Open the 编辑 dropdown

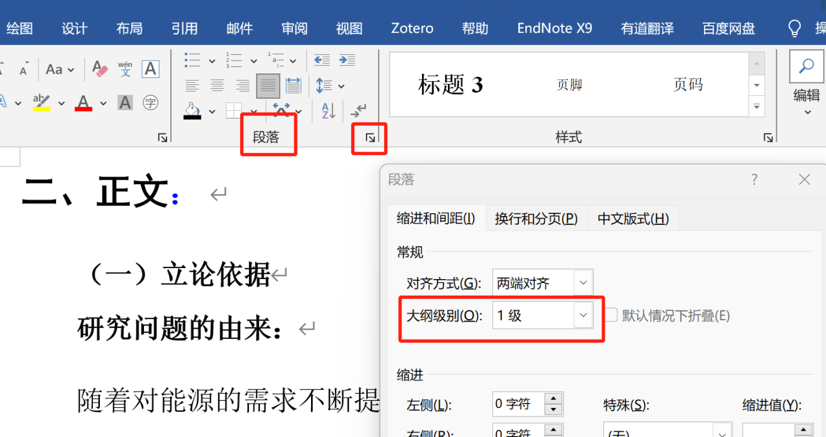807,102
